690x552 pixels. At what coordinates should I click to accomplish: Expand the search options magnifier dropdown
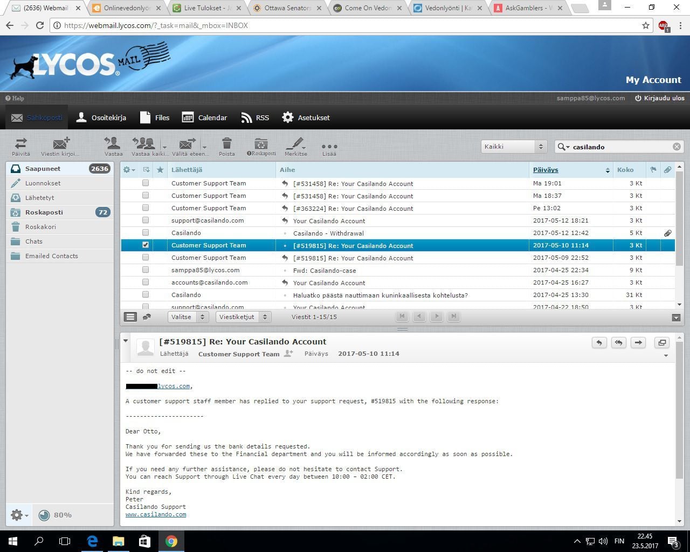click(x=564, y=147)
